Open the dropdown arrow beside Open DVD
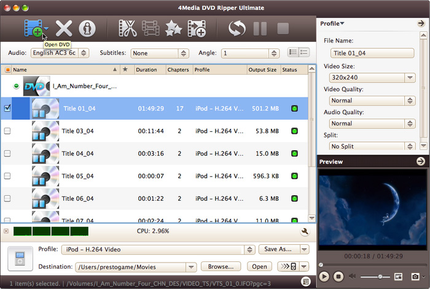The width and height of the screenshot is (430, 289). coord(46,28)
